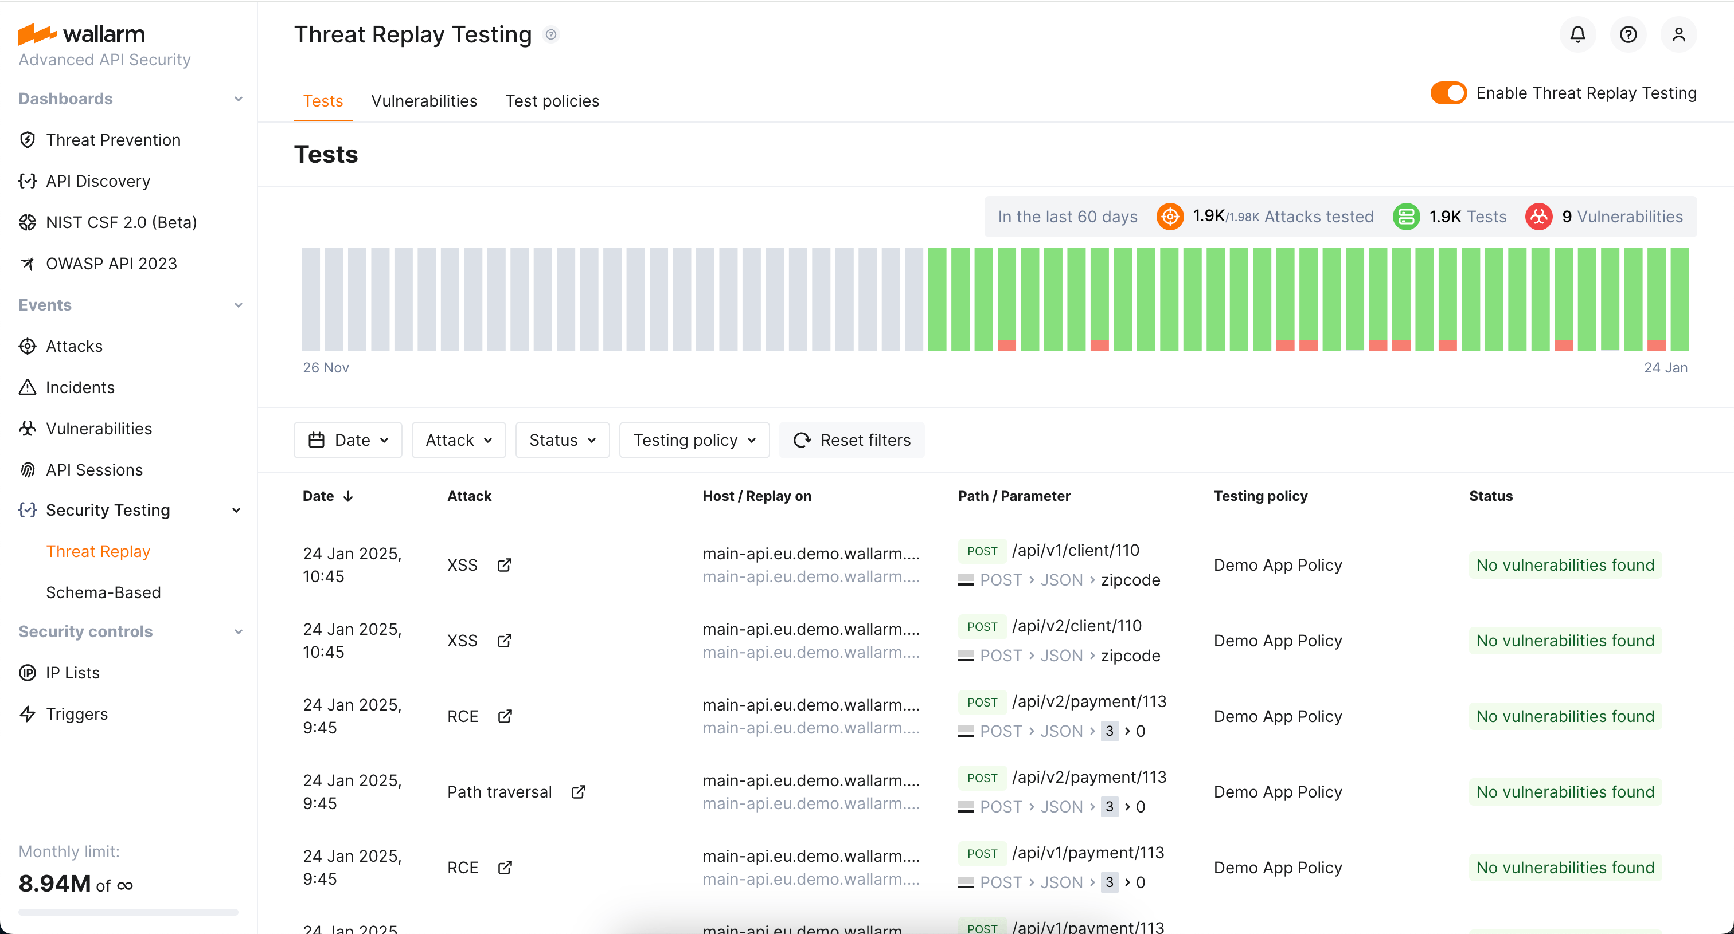Viewport: 1734px width, 934px height.
Task: Select the API Discovery sidebar icon
Action: pos(28,181)
